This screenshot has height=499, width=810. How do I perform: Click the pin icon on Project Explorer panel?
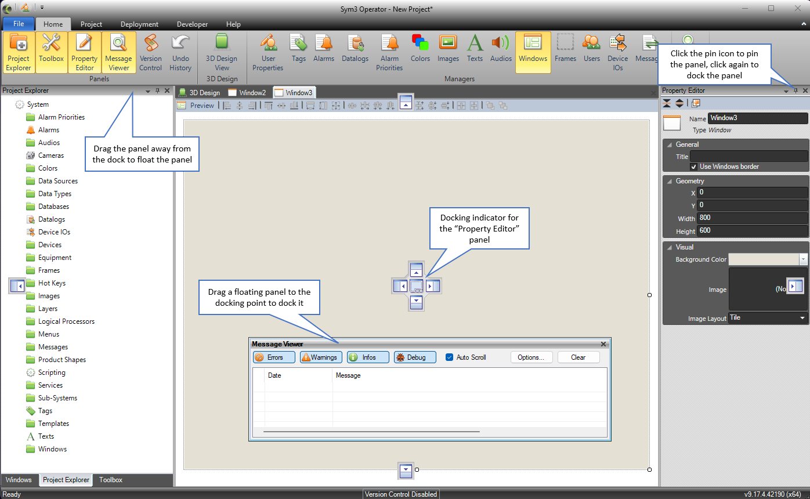point(157,91)
